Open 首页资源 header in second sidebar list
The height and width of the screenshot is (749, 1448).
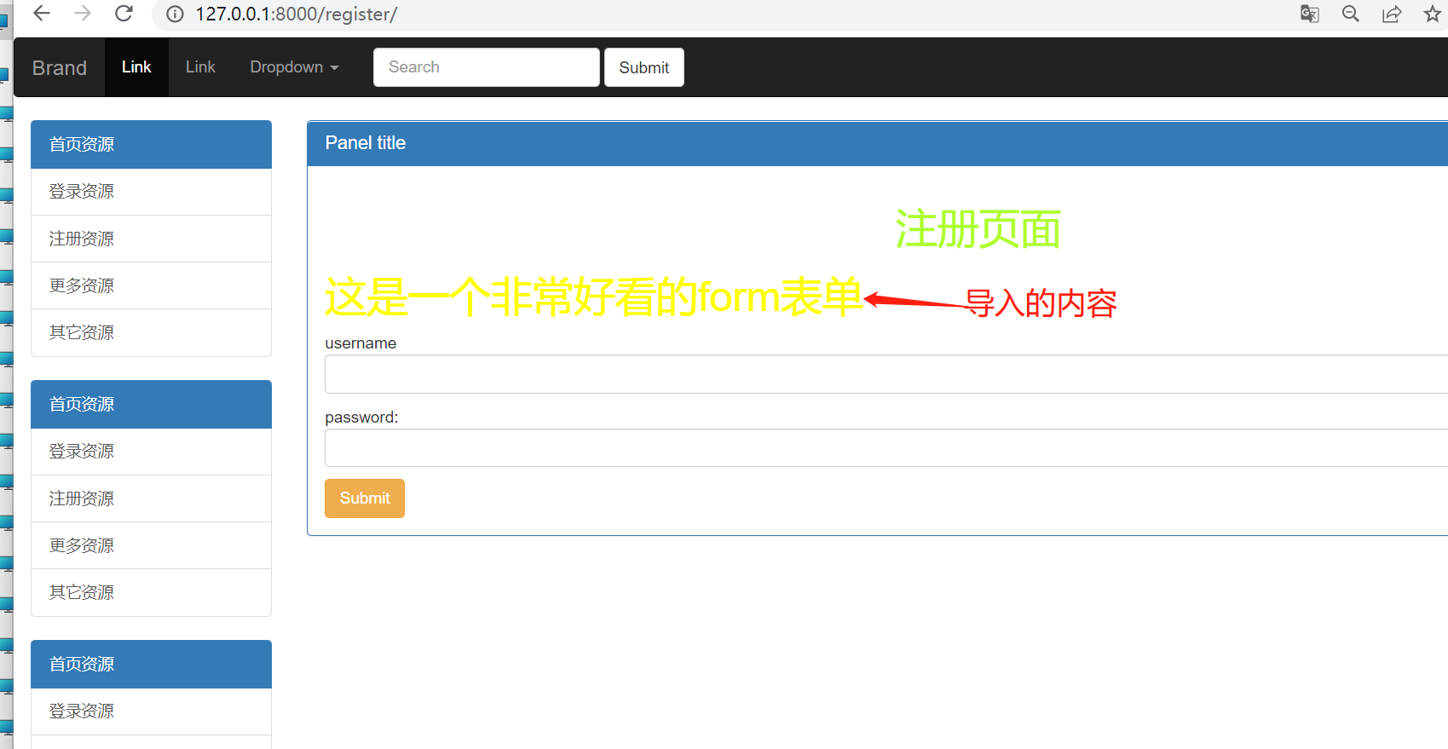point(151,405)
